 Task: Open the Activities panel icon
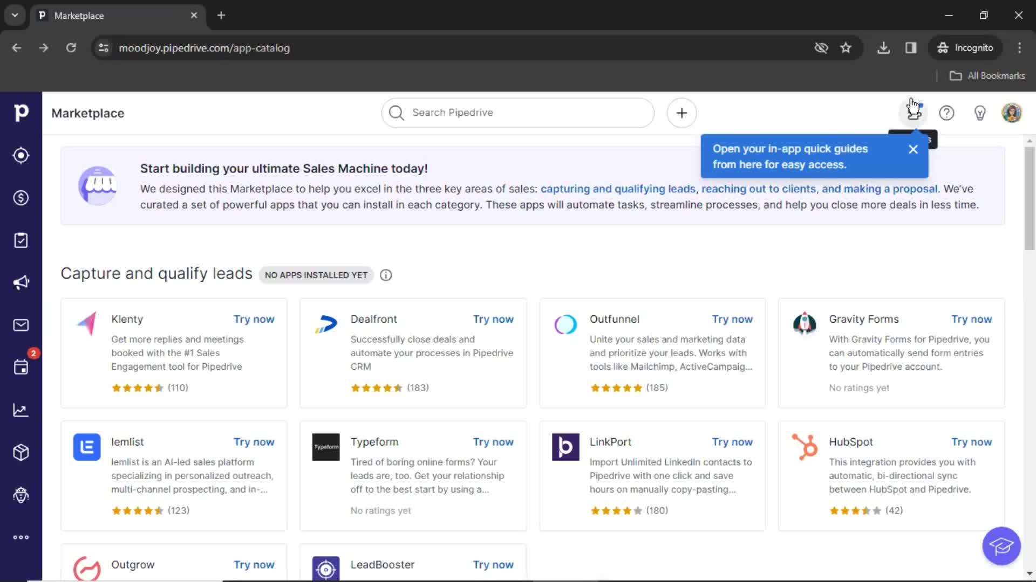tap(21, 368)
